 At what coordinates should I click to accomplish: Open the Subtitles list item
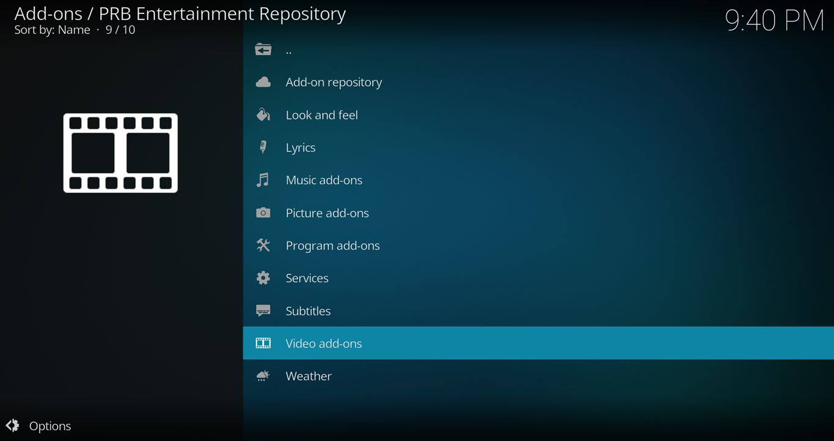pyautogui.click(x=308, y=310)
